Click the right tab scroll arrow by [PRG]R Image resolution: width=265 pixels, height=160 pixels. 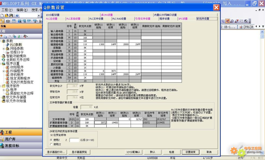(260, 27)
